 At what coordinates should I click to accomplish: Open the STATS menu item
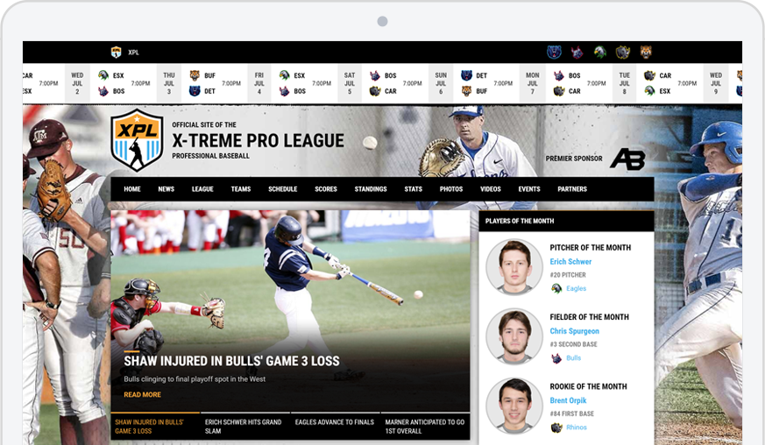click(414, 189)
